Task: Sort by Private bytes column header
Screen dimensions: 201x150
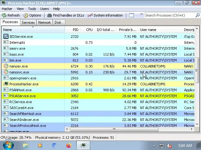Action: pos(128,30)
